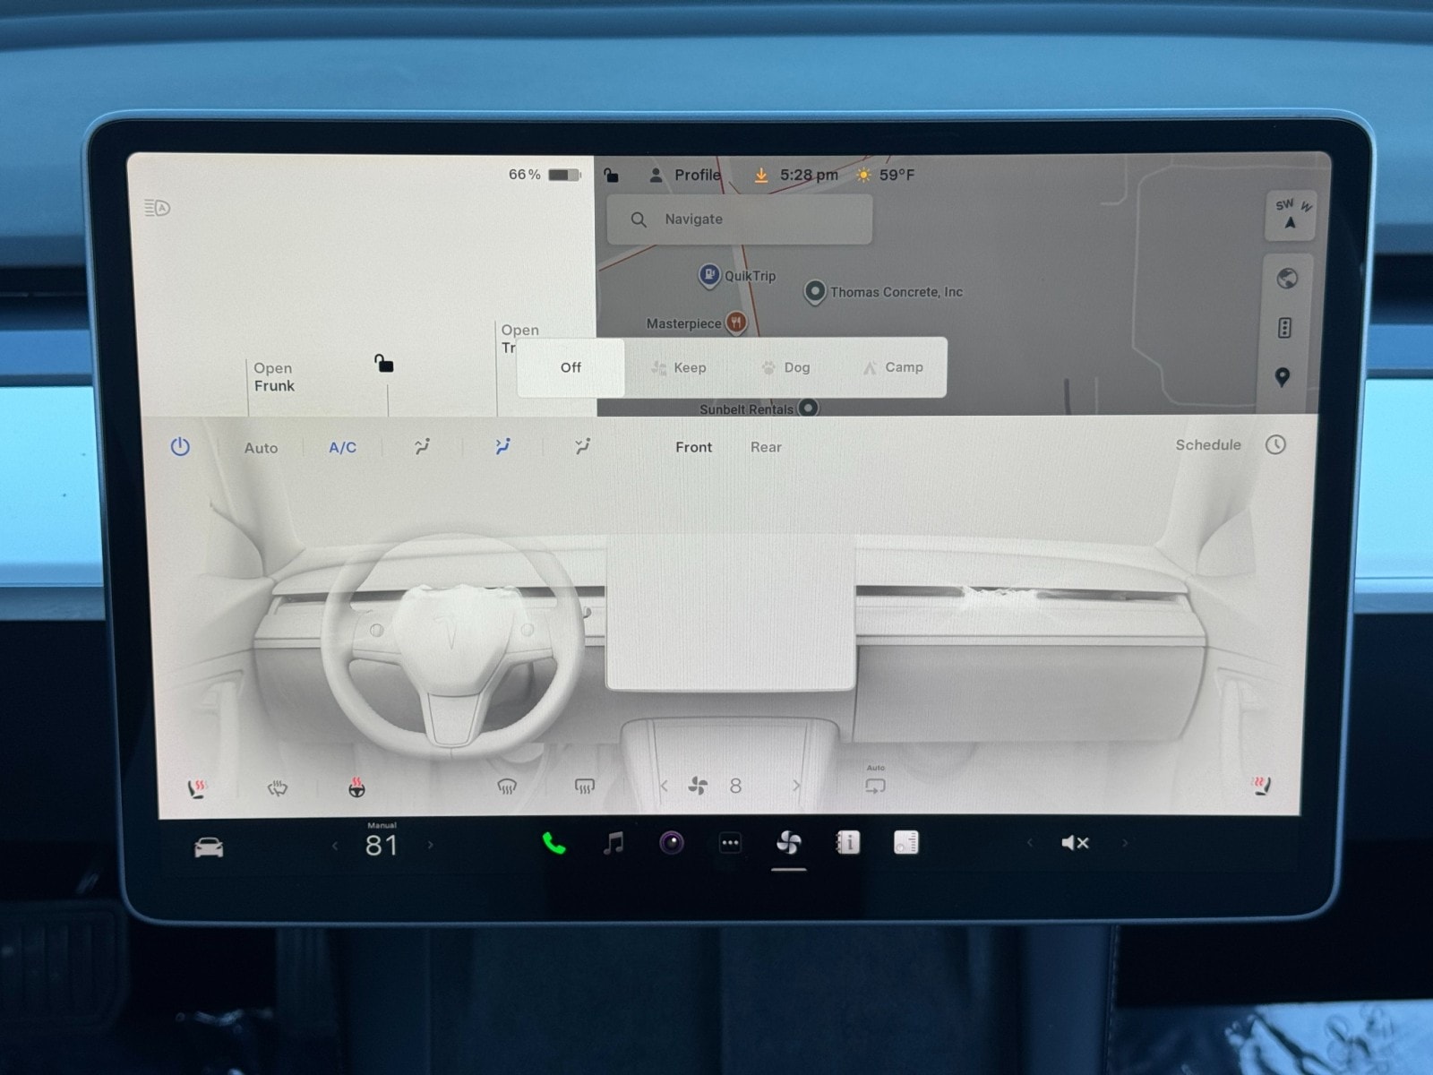
Task: Launch the Camera app in dock
Action: point(672,843)
